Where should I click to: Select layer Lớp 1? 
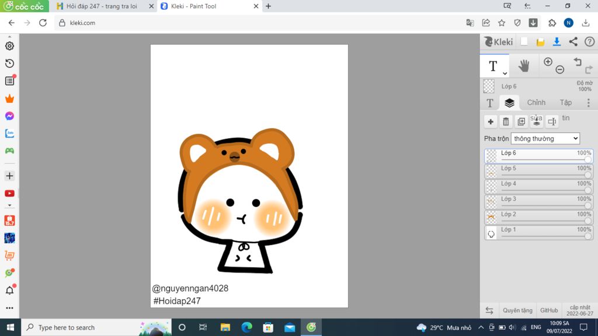pyautogui.click(x=539, y=232)
